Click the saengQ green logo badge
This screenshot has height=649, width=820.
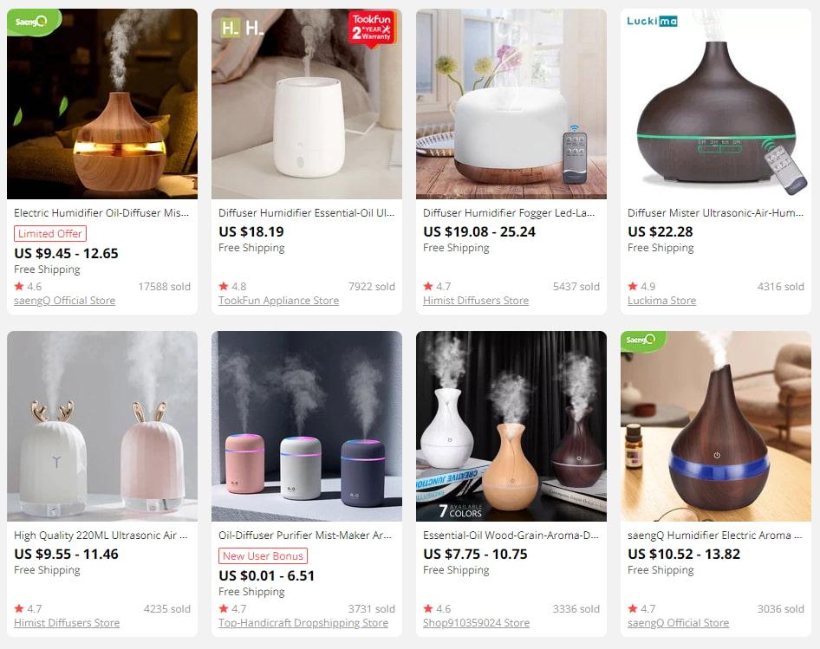[32, 22]
